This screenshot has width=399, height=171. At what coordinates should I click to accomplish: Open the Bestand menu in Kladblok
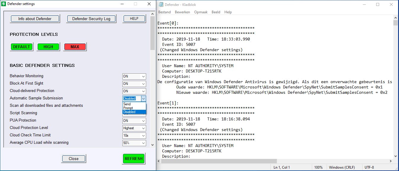coord(165,12)
